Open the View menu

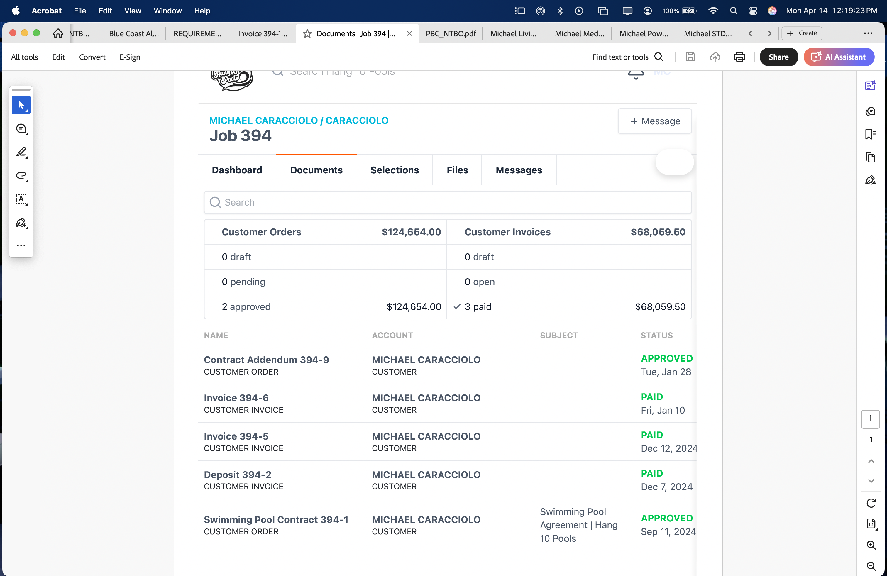click(133, 11)
